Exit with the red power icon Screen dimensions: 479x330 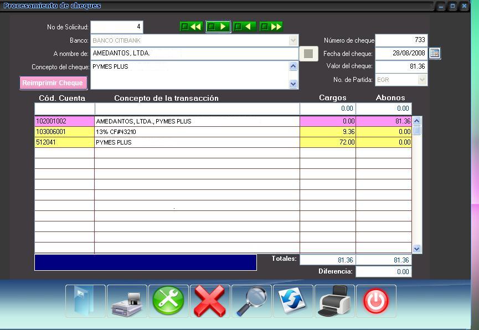pyautogui.click(x=376, y=301)
